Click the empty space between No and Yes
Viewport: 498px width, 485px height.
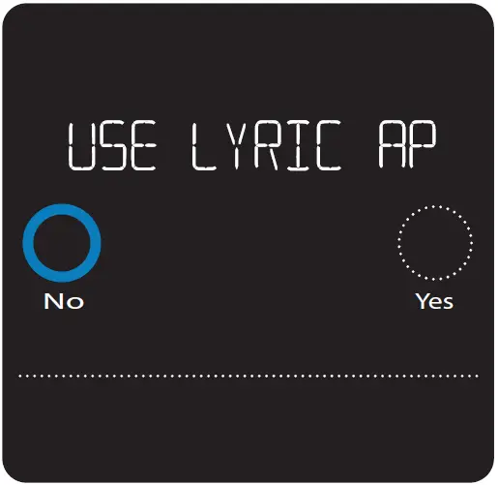(249, 245)
